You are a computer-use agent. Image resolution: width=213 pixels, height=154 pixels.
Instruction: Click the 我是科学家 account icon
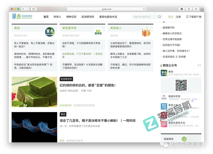pos(164,98)
